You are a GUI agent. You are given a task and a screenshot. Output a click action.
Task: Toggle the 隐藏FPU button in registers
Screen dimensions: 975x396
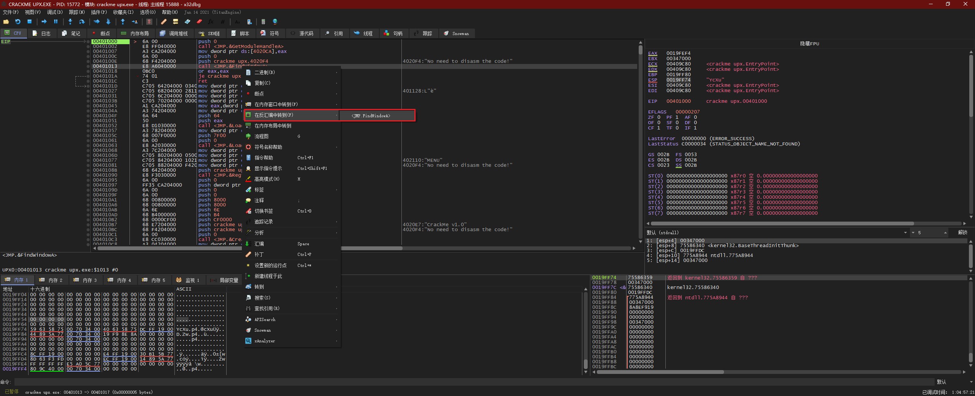(809, 43)
